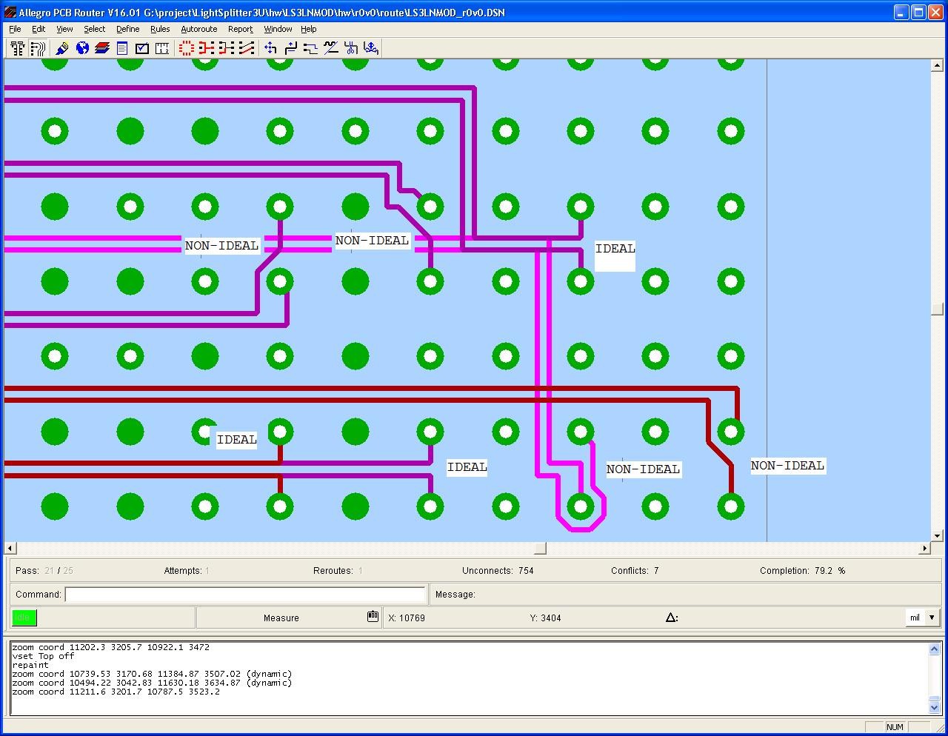Select the ruler measure toolbar icon
The width and height of the screenshot is (948, 736).
[x=162, y=48]
